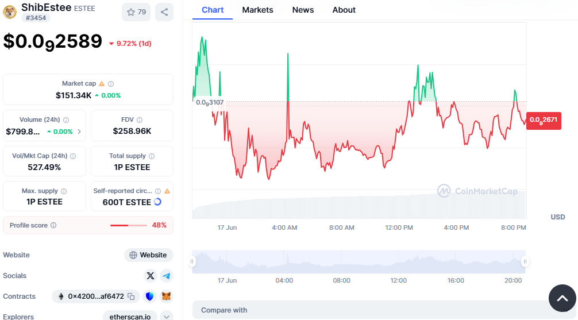Image resolution: width=578 pixels, height=320 pixels.
Task: Click the globe icon on Website button
Action: (133, 255)
